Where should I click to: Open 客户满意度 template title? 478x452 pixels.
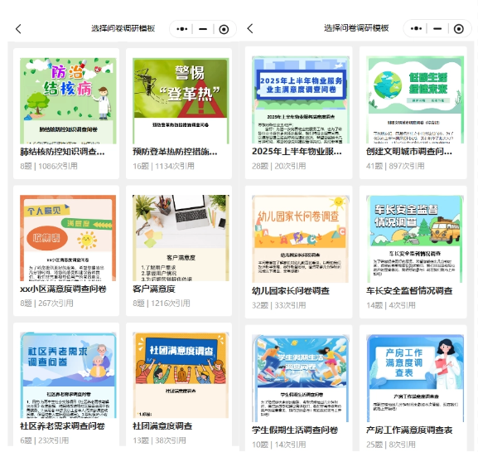coord(154,289)
